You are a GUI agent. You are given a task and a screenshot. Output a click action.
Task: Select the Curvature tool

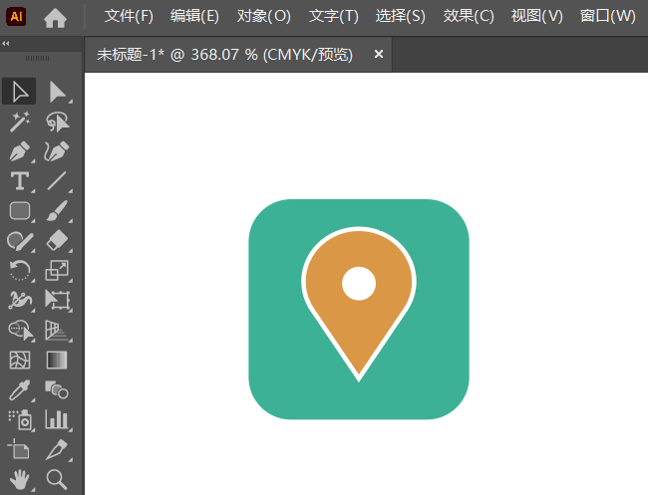coord(57,151)
